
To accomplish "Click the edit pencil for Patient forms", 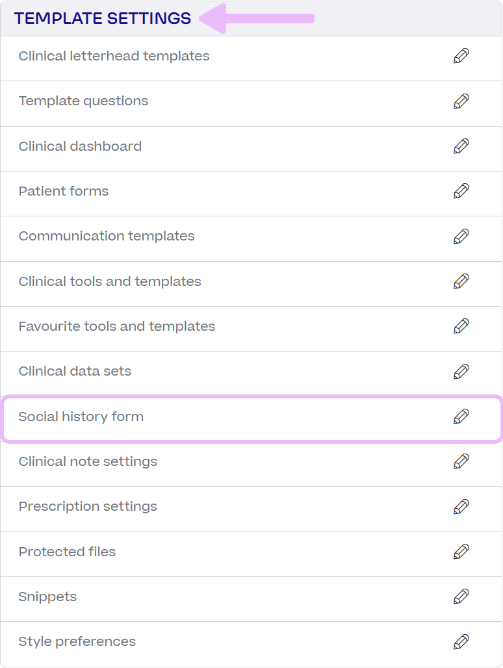I will point(461,191).
